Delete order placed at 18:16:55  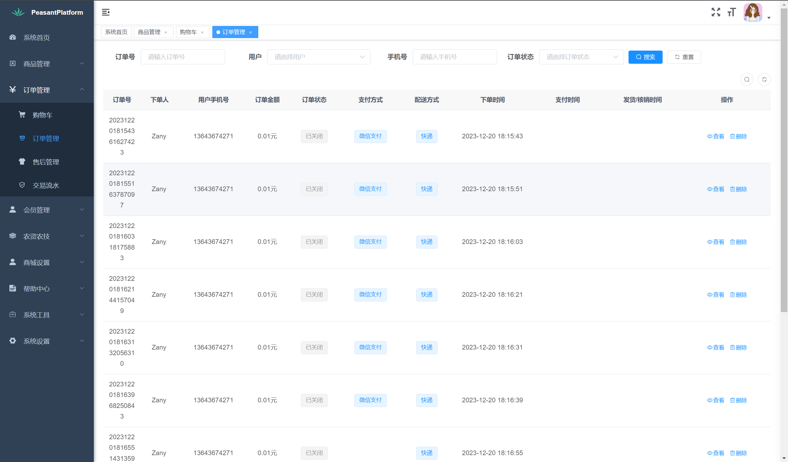click(738, 453)
